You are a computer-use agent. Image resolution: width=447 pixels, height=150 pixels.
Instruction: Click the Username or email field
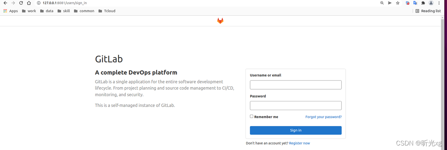point(296,85)
